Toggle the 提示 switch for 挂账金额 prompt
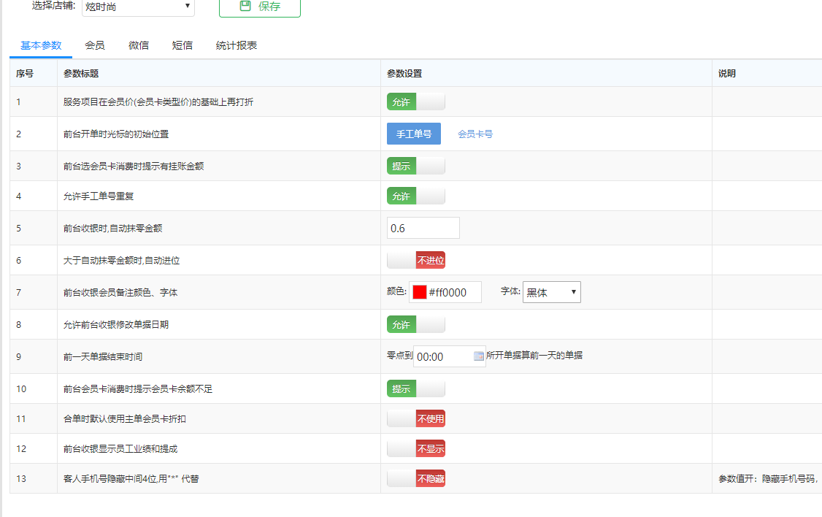Viewport: 822px width, 517px height. (x=415, y=166)
